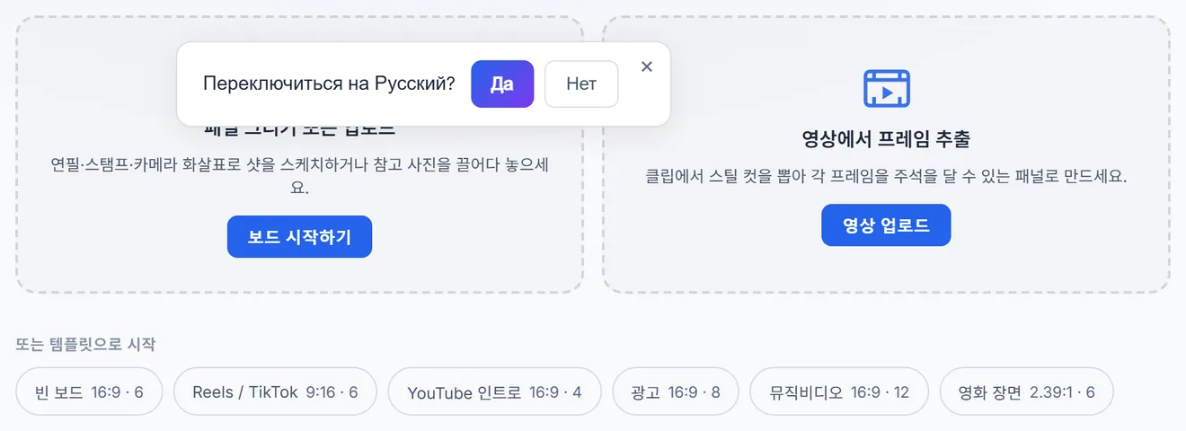Select the 광고 16:9 · 8 template

click(676, 391)
